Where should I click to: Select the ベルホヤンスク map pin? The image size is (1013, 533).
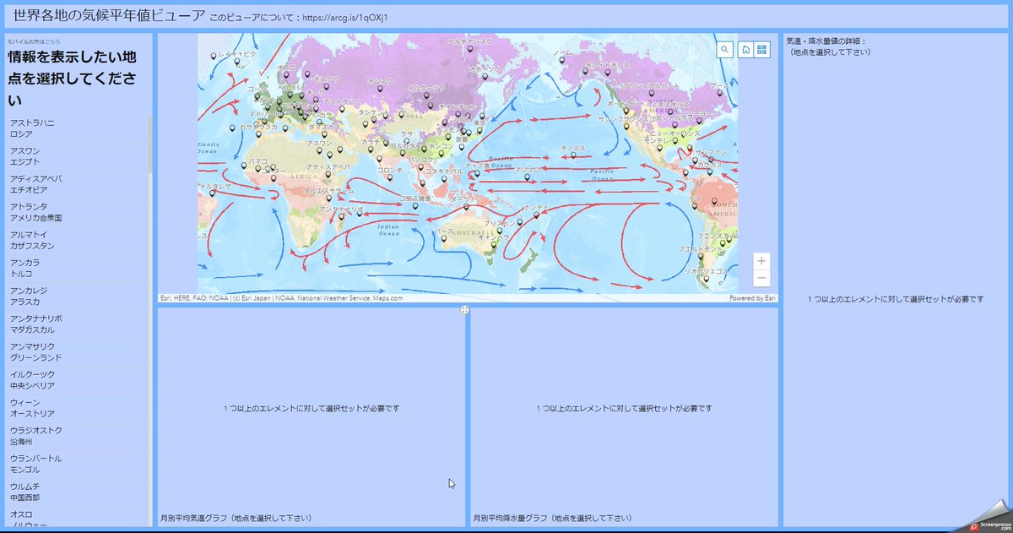[x=469, y=49]
